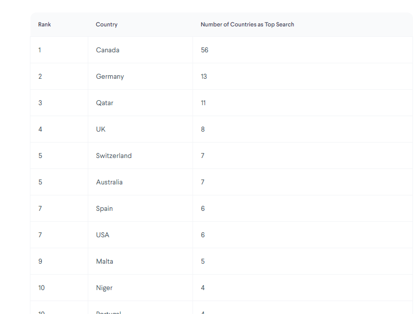The image size is (416, 314).
Task: Click the Rank column header
Action: pyautogui.click(x=44, y=24)
